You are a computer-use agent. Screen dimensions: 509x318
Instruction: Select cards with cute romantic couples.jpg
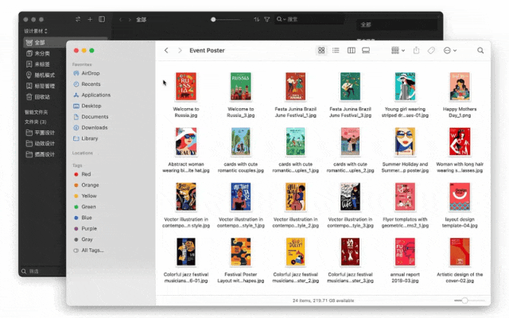tap(240, 142)
